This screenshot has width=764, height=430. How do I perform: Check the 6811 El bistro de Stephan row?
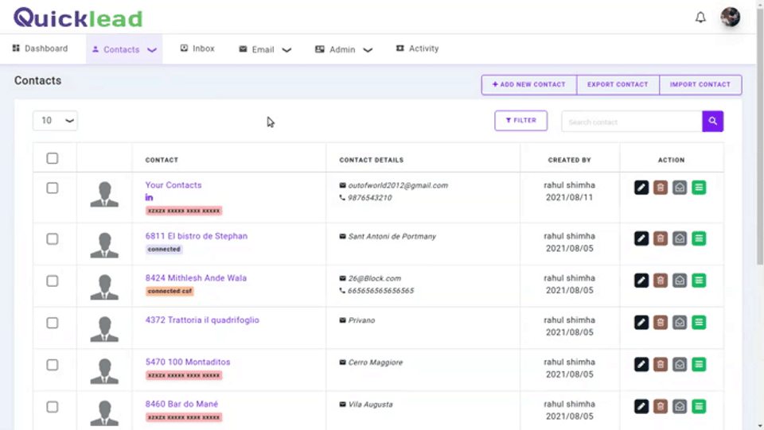tap(53, 238)
